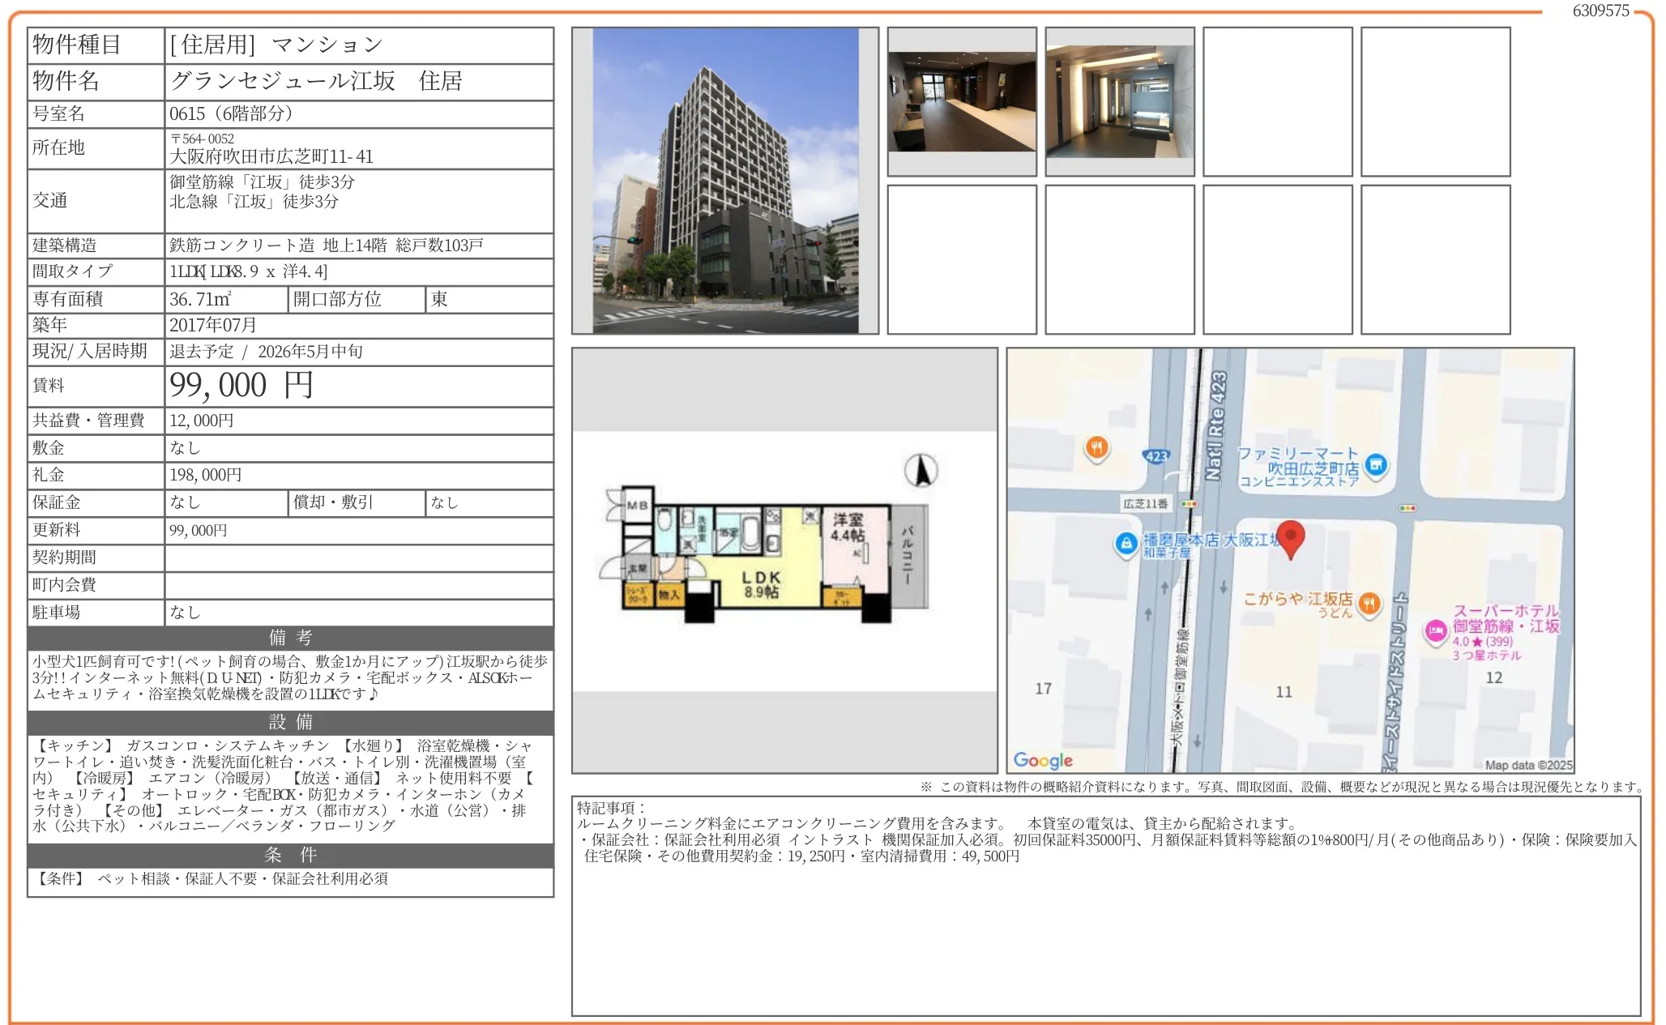Click the blue Harimaya shop bag icon
The height and width of the screenshot is (1025, 1666).
(1126, 544)
